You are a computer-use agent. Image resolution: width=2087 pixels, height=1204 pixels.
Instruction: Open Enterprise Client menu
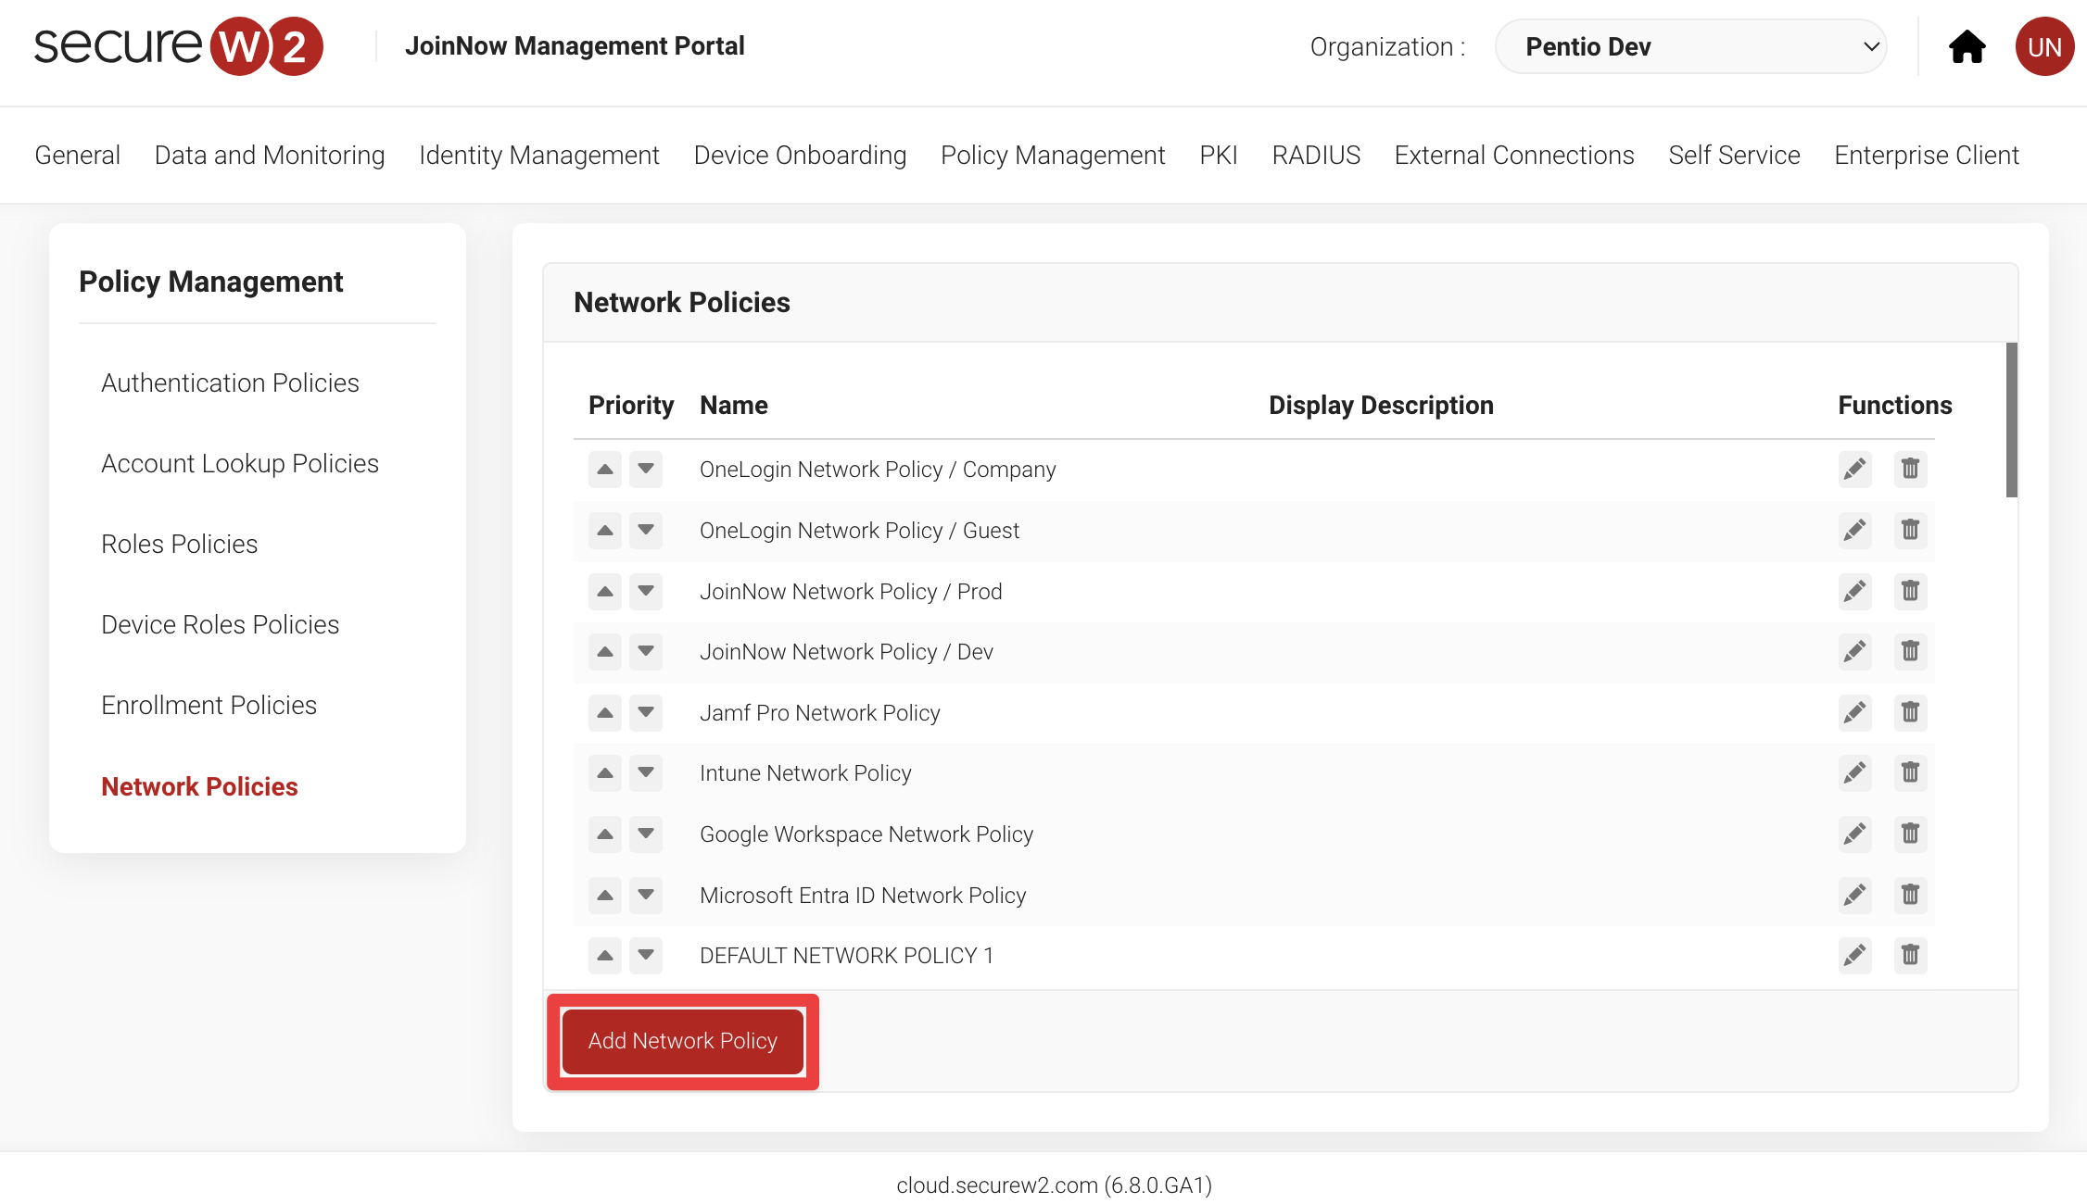coord(1927,155)
